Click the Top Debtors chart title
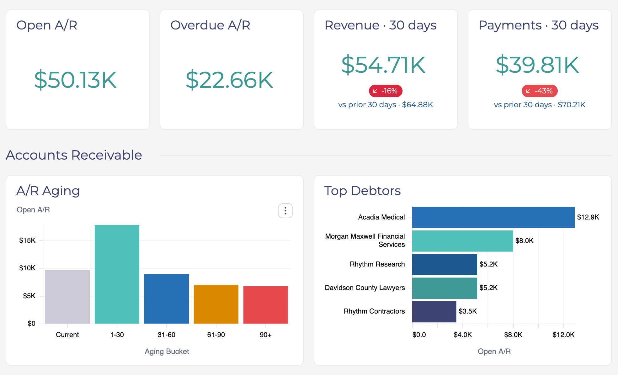This screenshot has width=618, height=375. click(363, 191)
